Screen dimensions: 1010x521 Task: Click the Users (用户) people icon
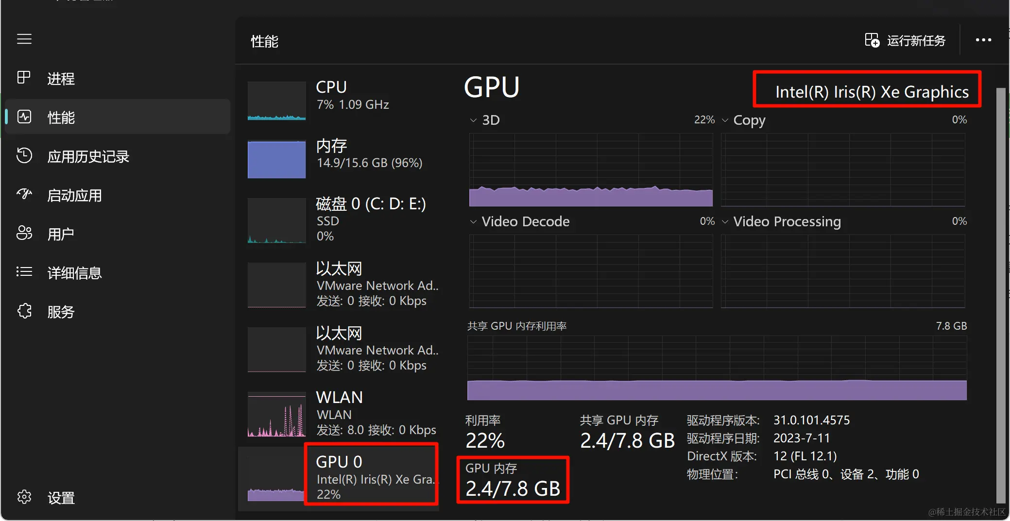[24, 233]
